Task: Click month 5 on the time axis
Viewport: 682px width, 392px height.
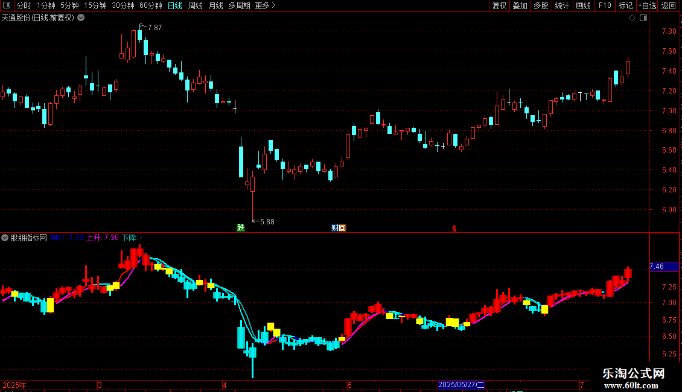Action: point(349,385)
